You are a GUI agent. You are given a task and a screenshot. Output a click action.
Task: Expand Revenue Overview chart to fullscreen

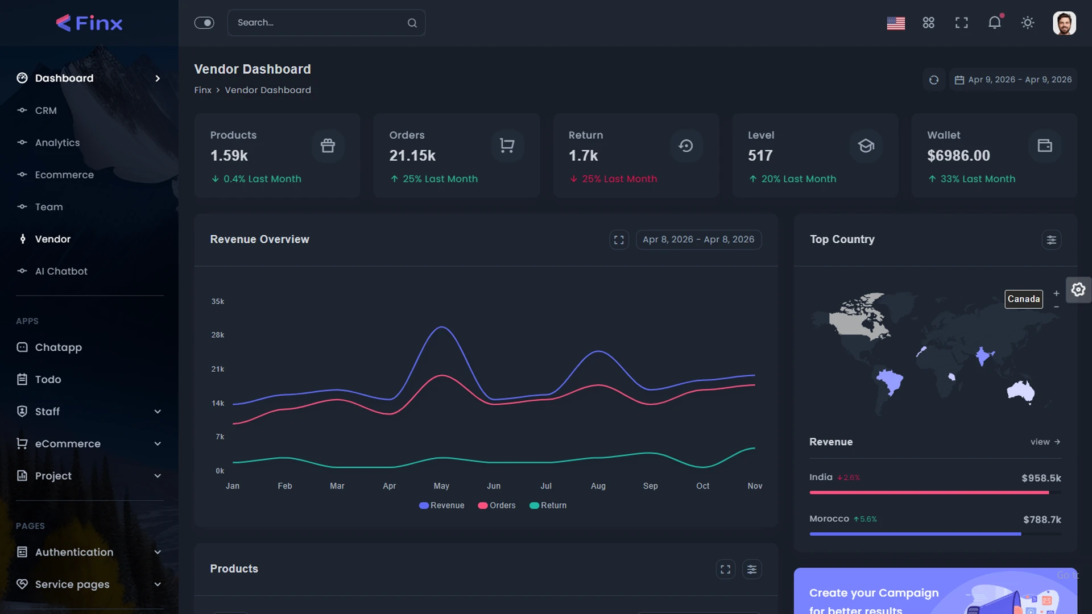coord(619,240)
